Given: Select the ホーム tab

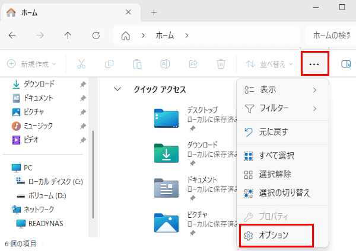Looking at the screenshot, I should click(71, 12).
